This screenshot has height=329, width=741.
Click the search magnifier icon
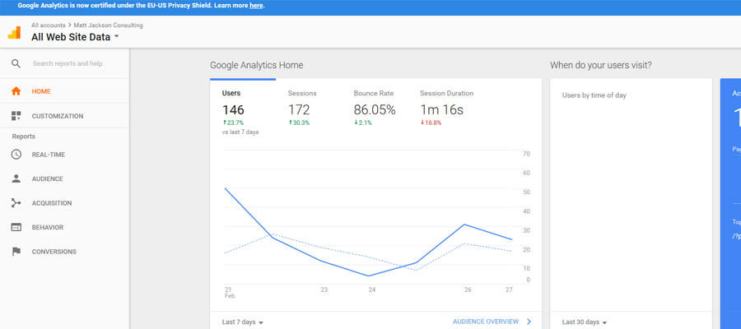[16, 63]
